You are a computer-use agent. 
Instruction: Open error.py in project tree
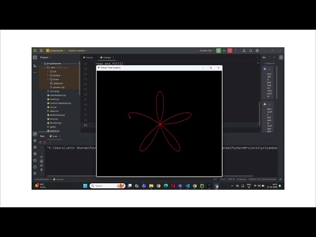tap(52, 119)
